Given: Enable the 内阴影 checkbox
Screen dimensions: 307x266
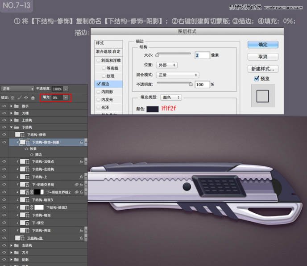Looking at the screenshot, I should pos(98,92).
